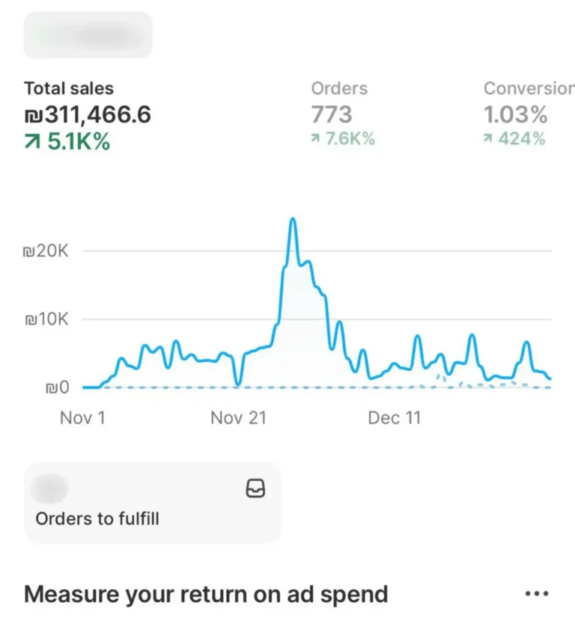
Task: Click the Nov 1 date label
Action: click(x=82, y=417)
